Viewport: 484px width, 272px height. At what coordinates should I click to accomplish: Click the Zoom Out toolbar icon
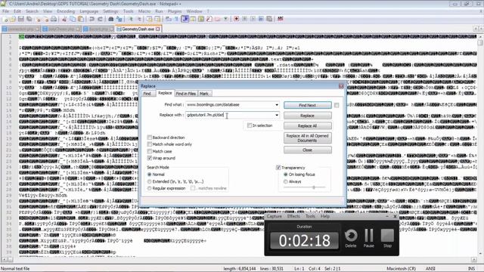click(x=139, y=19)
